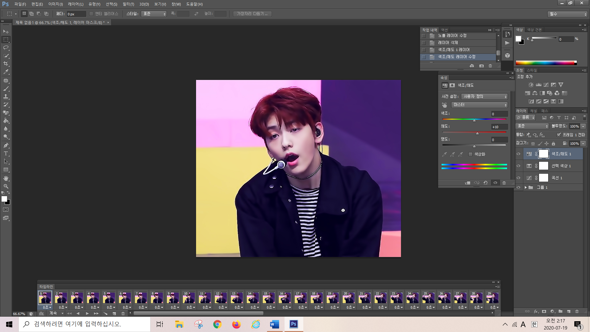Click the 가장자리 다듬기 button
590x332 pixels.
point(252,14)
